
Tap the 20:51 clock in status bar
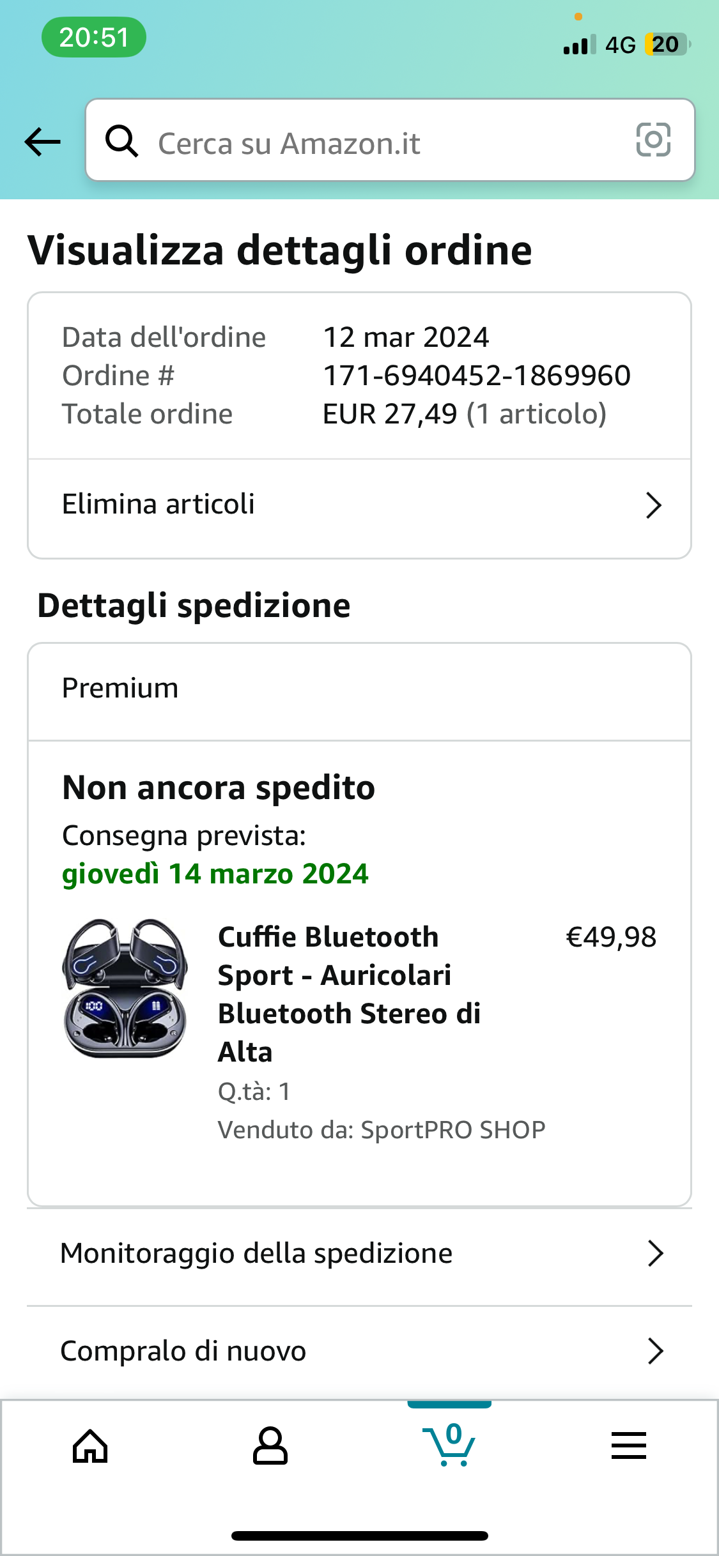point(94,37)
